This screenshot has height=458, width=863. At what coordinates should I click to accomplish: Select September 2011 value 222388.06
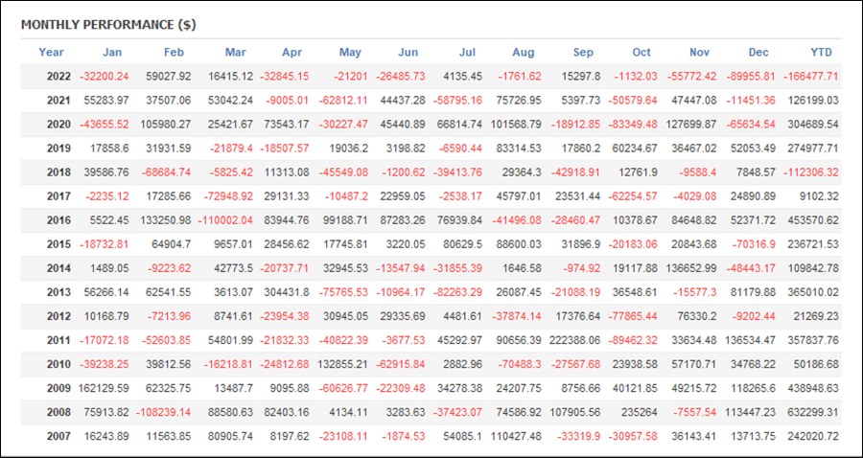coord(574,340)
